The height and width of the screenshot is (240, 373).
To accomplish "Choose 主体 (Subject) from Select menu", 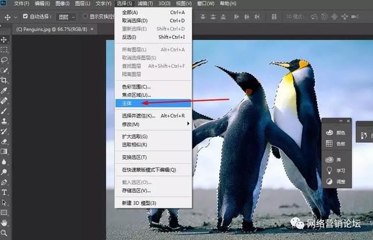I will click(153, 103).
